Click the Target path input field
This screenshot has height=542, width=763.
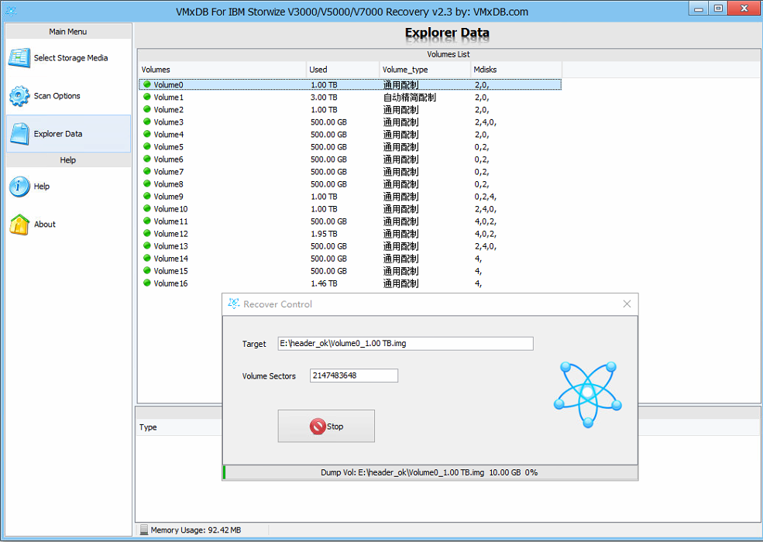[405, 344]
